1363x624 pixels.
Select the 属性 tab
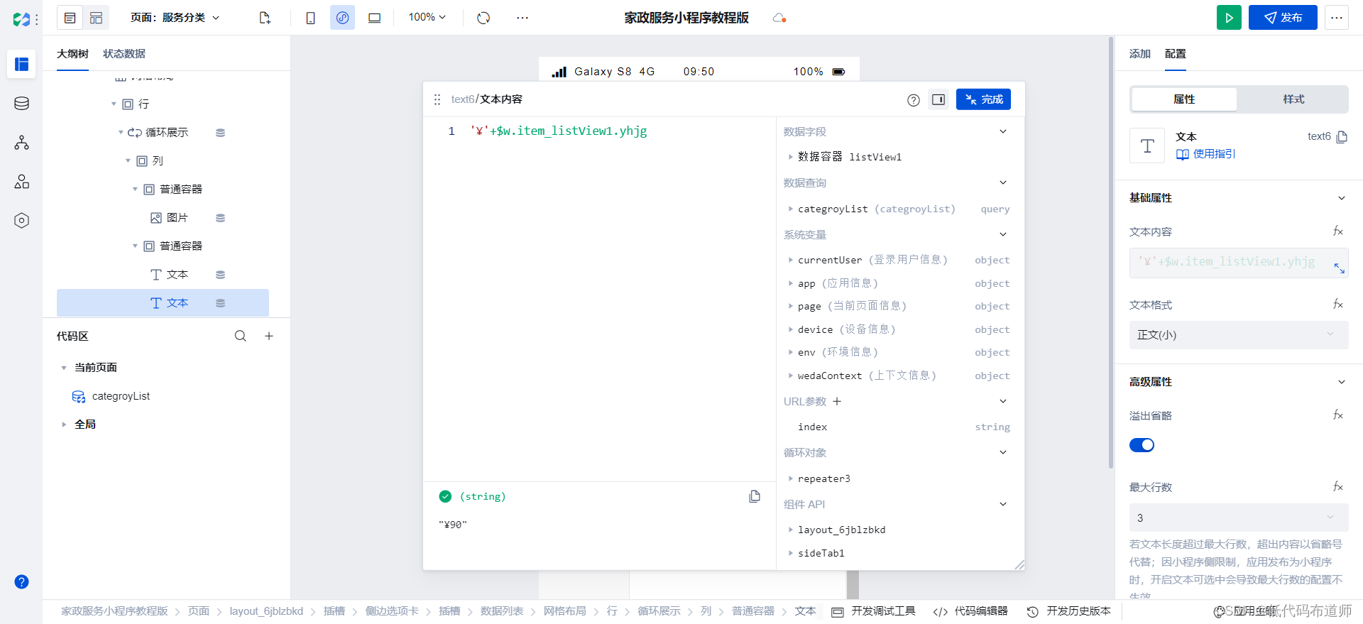coord(1184,99)
